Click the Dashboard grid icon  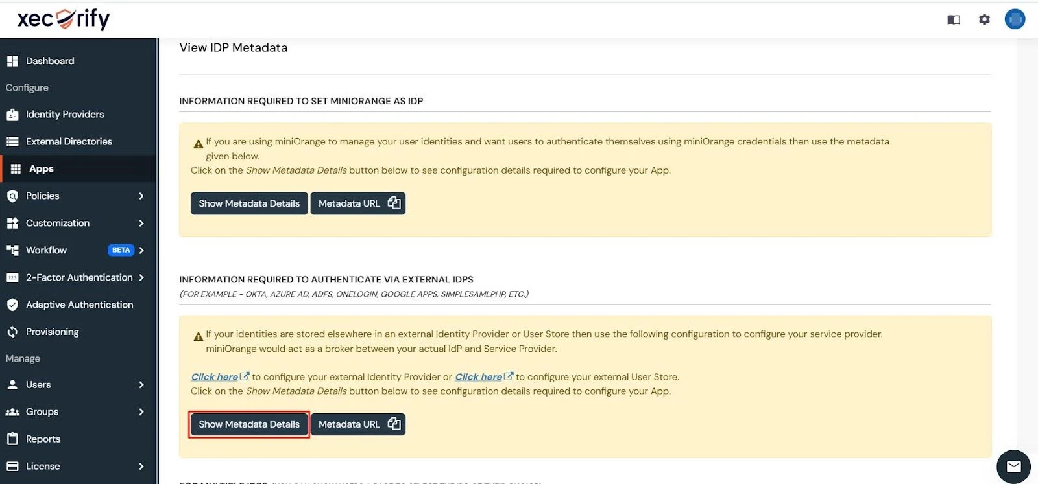coord(12,61)
